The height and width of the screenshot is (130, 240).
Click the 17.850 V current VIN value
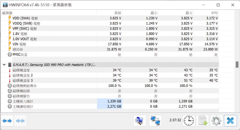tap(114, 44)
